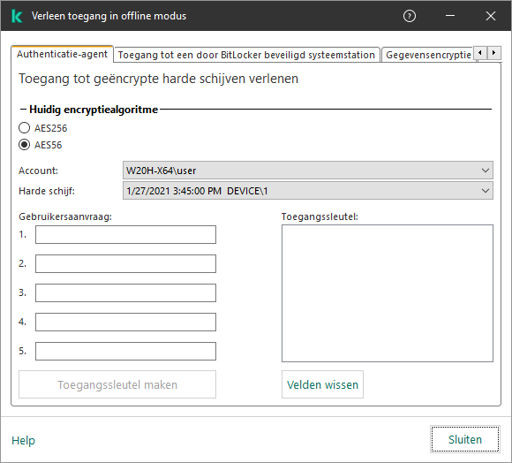The height and width of the screenshot is (463, 512).
Task: Show previous tabs with left arrow
Action: pos(480,53)
